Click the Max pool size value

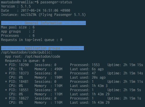tap(34, 27)
